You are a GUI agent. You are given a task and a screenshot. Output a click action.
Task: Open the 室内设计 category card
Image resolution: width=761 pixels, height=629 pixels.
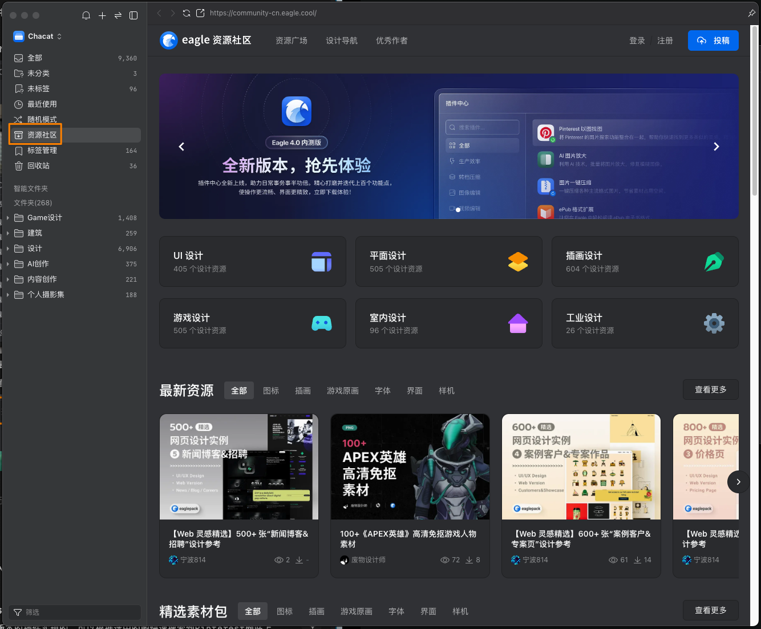[449, 323]
